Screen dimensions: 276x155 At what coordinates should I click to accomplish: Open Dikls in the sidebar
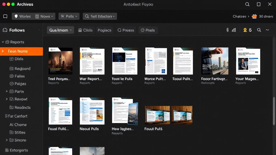coord(19,59)
